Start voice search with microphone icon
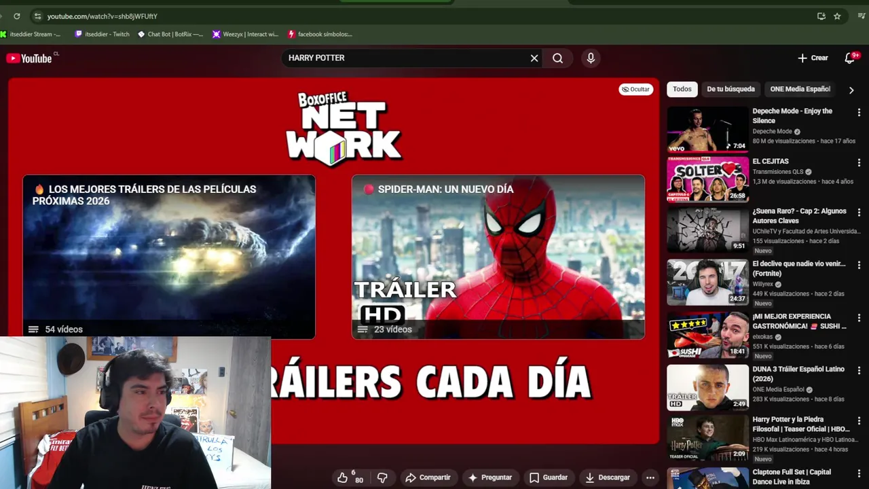869x489 pixels. coord(591,58)
